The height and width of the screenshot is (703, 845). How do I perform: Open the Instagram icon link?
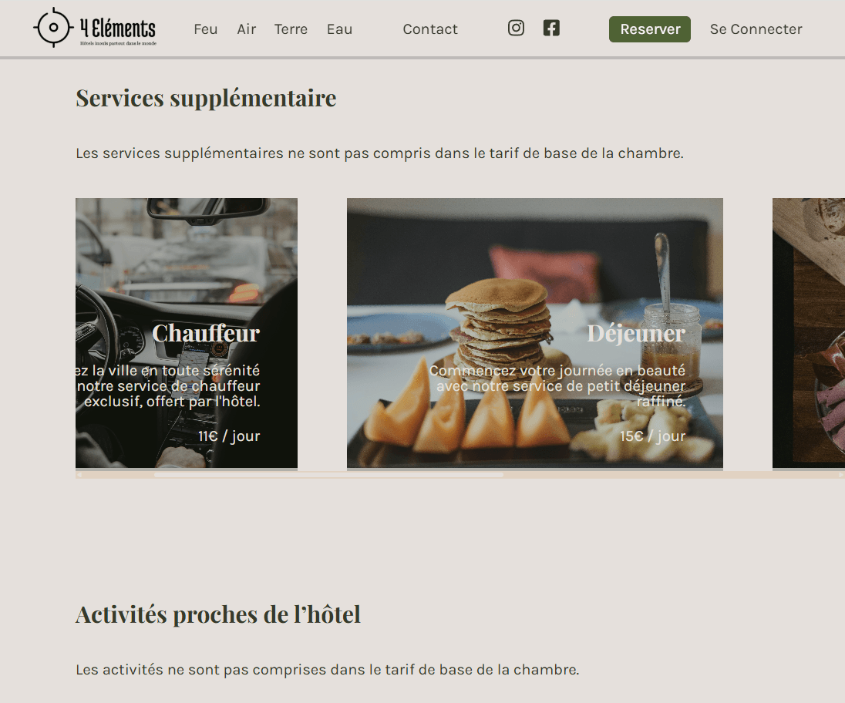pos(516,28)
